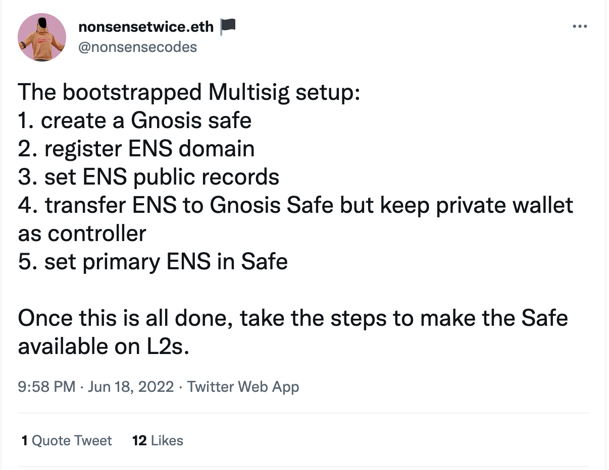Open the nonsensetwice.eth display name
This screenshot has height=470, width=609.
coord(146,26)
